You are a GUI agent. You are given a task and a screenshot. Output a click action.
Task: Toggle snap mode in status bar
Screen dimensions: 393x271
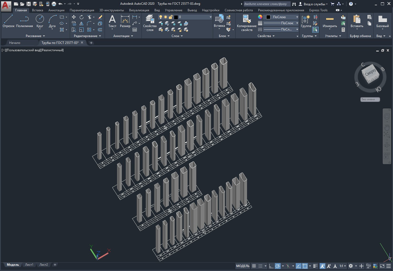click(260, 266)
